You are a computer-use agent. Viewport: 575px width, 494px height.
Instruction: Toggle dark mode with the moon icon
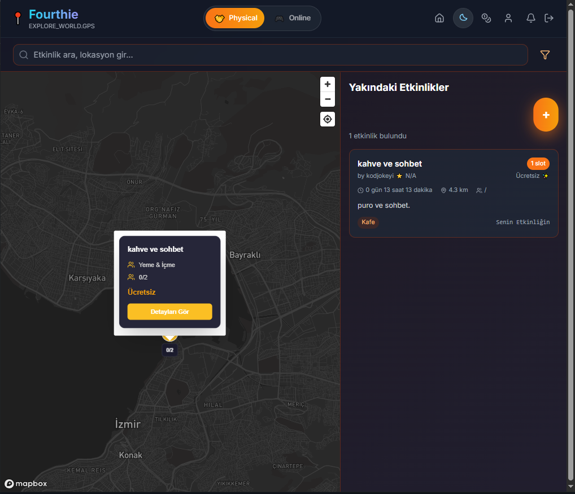pyautogui.click(x=463, y=18)
